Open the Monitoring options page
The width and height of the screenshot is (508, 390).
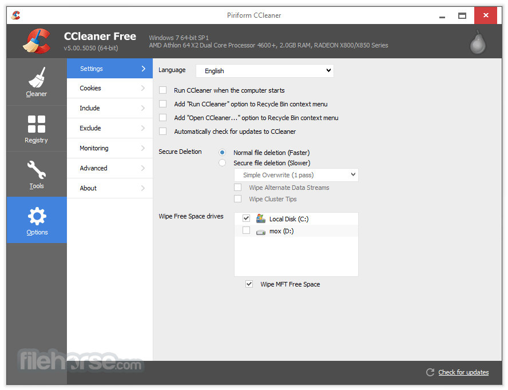pyautogui.click(x=110, y=148)
